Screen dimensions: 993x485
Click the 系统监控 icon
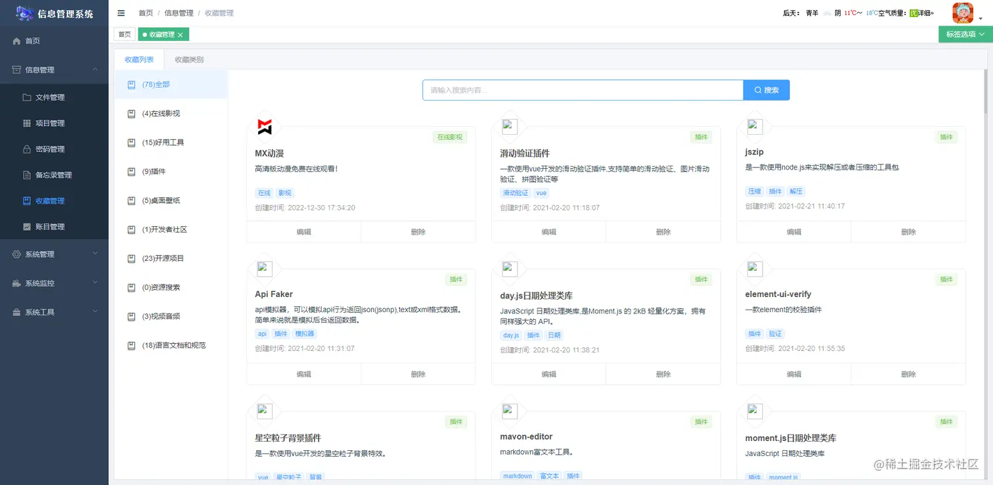click(17, 283)
